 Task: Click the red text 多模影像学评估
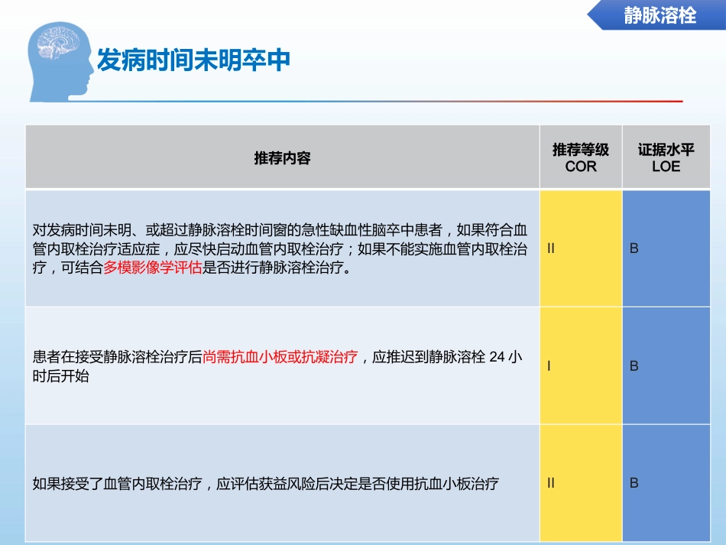(152, 268)
